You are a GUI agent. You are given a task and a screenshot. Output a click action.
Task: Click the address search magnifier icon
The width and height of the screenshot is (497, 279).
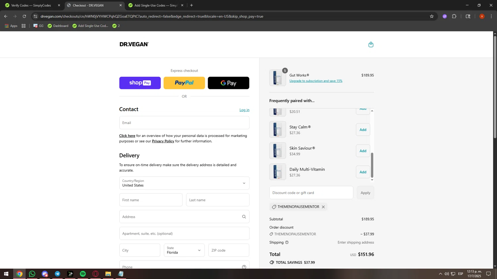coord(244,217)
